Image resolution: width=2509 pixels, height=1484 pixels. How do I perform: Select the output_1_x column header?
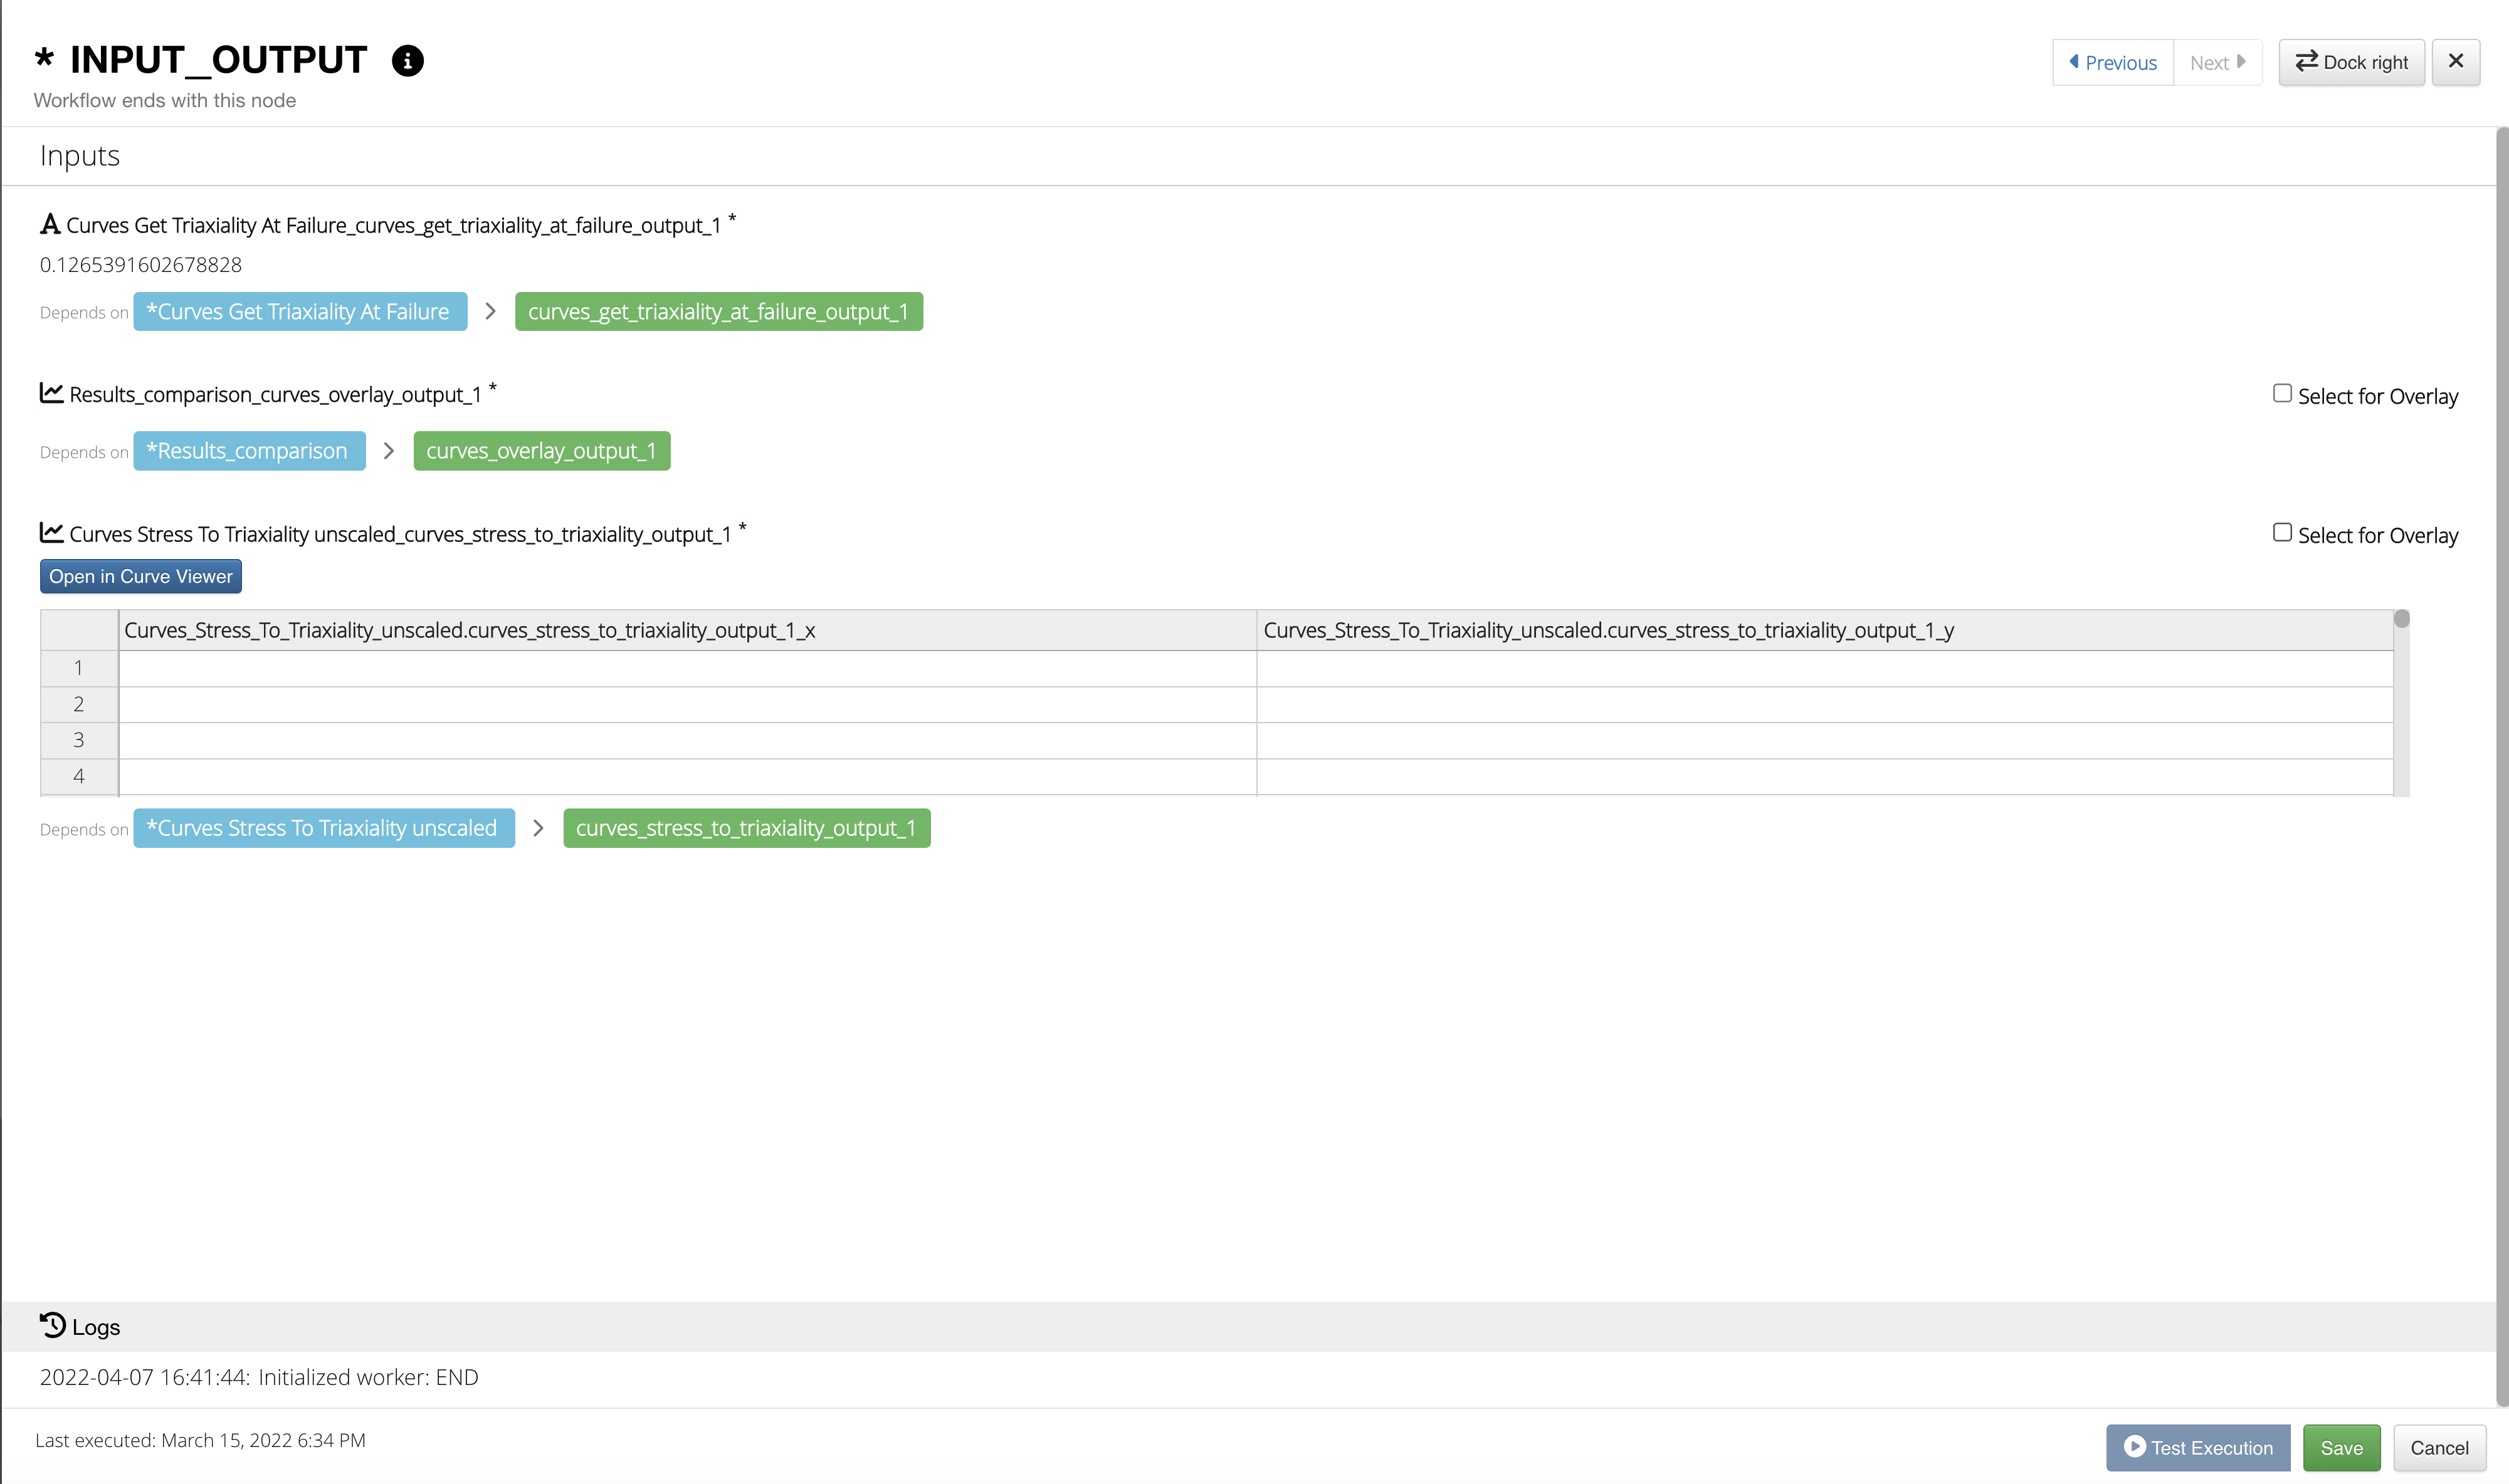pos(687,631)
